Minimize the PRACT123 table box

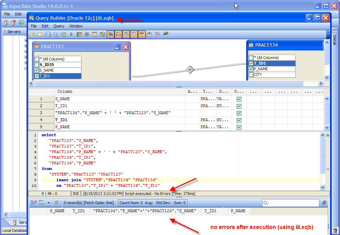(117, 47)
